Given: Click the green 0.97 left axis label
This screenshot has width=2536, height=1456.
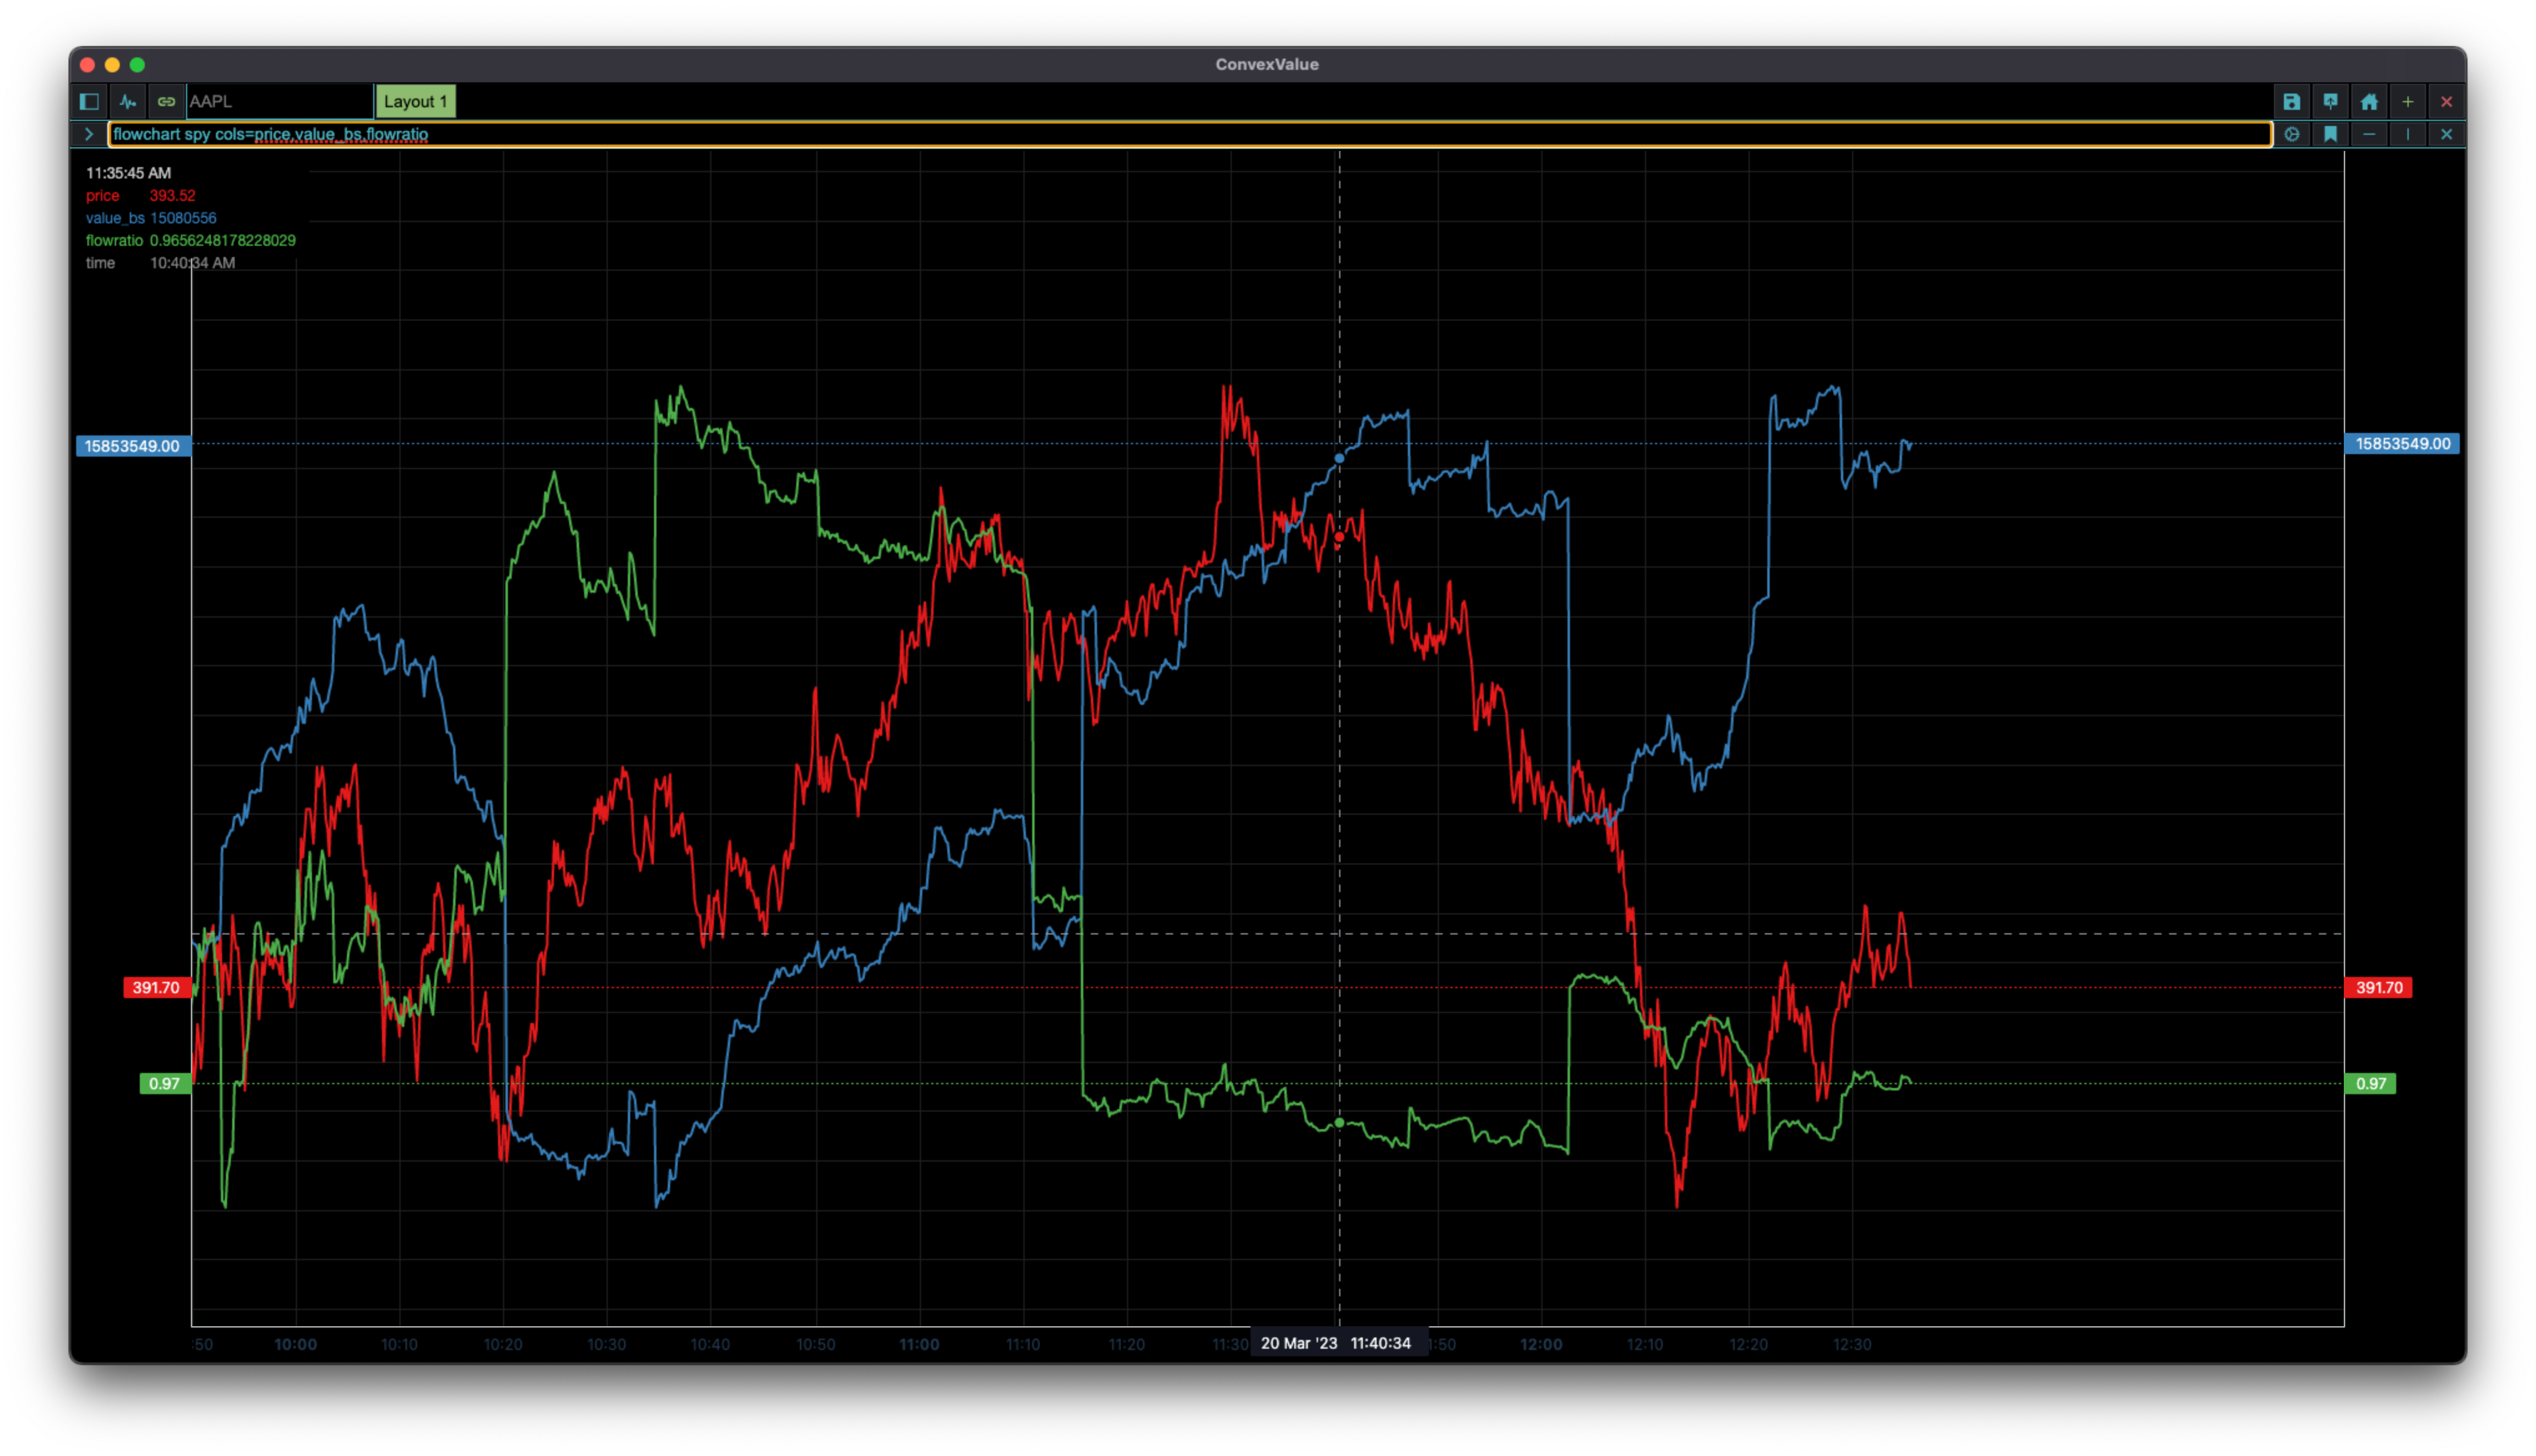Looking at the screenshot, I should pos(164,1084).
